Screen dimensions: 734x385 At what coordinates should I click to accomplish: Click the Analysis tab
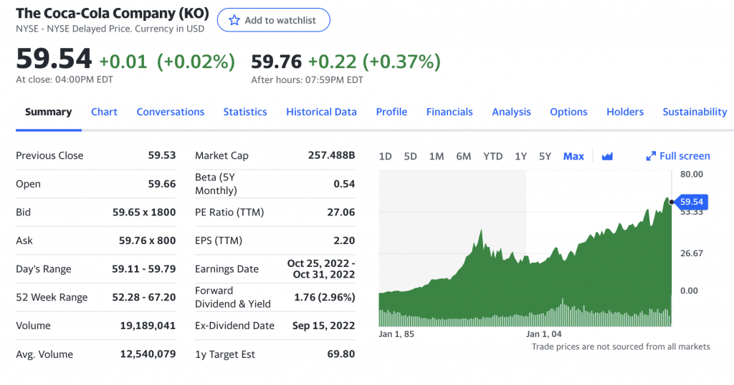click(x=511, y=112)
